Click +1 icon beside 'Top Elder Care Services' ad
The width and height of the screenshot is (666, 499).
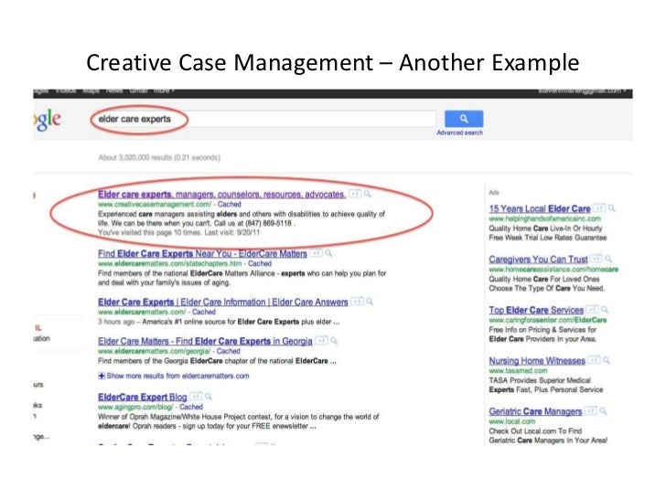pos(593,310)
